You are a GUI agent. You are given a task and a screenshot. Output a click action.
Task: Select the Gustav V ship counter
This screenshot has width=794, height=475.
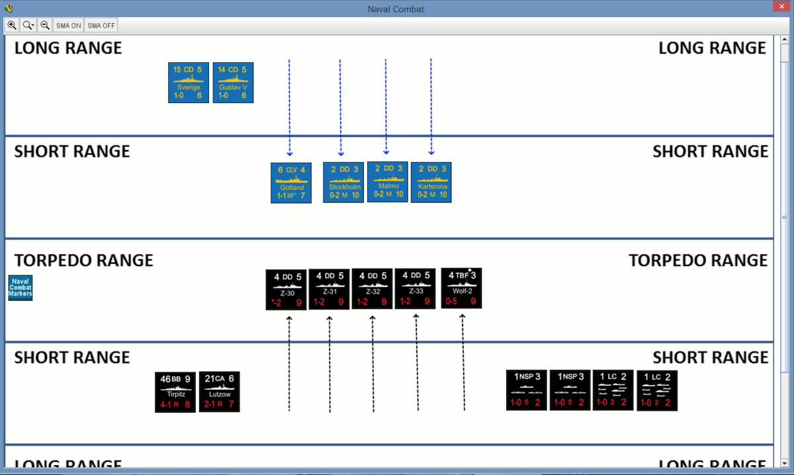(233, 83)
